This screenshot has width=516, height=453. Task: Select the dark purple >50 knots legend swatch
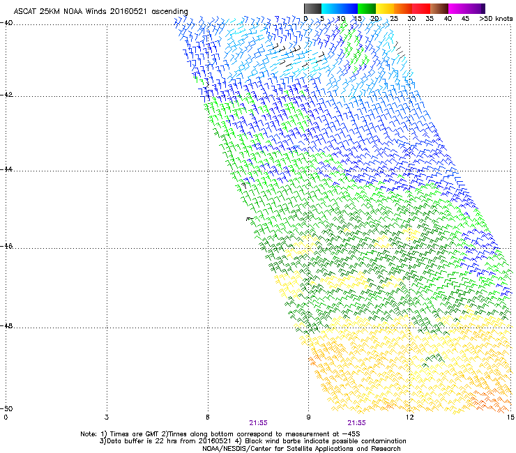click(483, 8)
